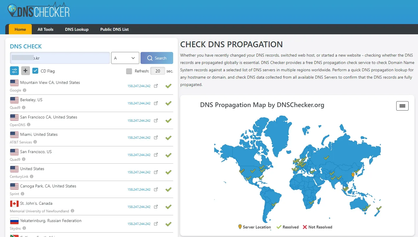The image size is (418, 237).
Task: Show info icon next to Memorial University of Newfoundland
Action: click(x=73, y=211)
